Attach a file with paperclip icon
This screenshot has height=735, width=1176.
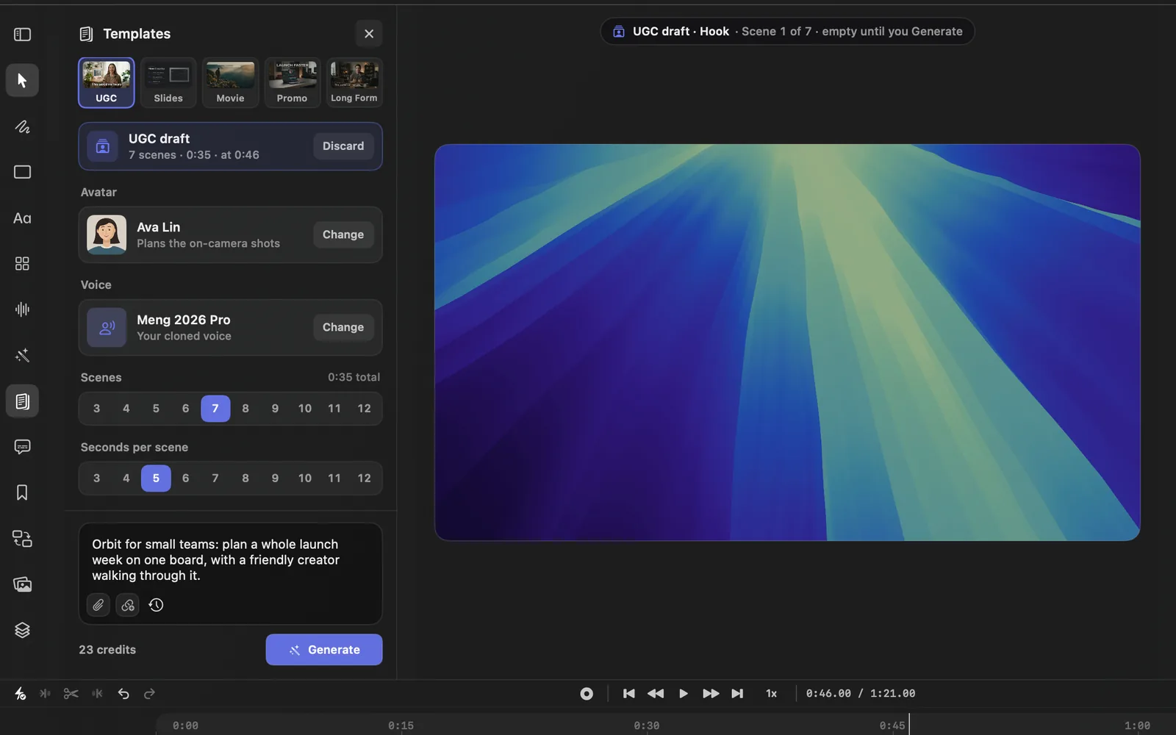click(x=98, y=605)
